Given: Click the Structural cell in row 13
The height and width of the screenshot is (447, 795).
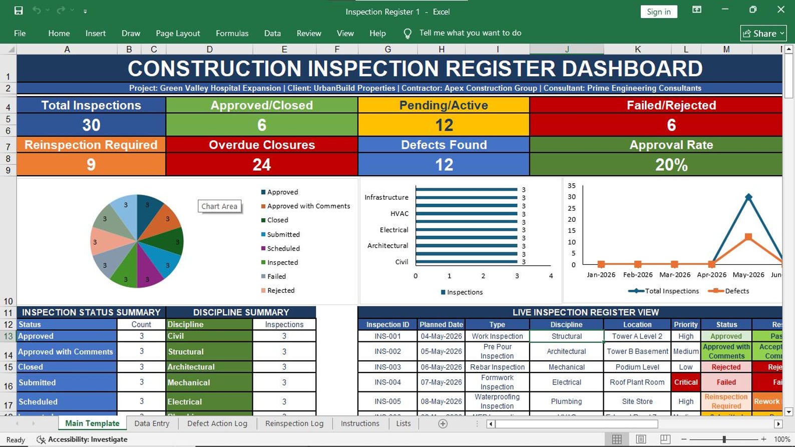Looking at the screenshot, I should click(x=566, y=336).
